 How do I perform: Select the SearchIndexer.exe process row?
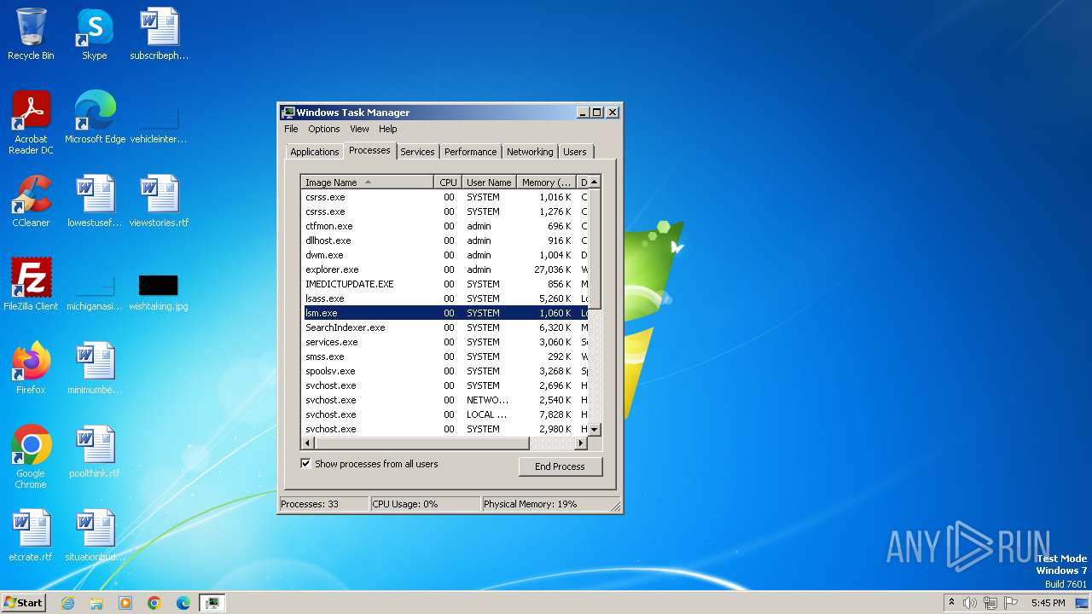point(444,327)
